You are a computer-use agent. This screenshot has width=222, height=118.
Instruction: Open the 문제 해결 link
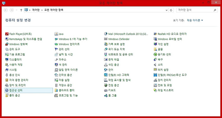tap(114, 60)
